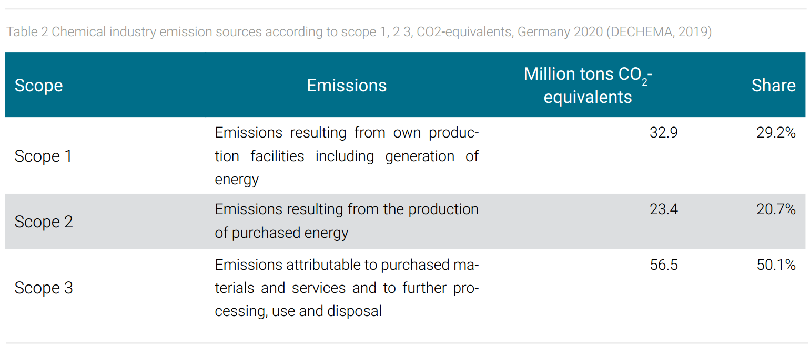Click the Scope 2 row label
Viewport: 810px width, 348px height.
tap(44, 222)
